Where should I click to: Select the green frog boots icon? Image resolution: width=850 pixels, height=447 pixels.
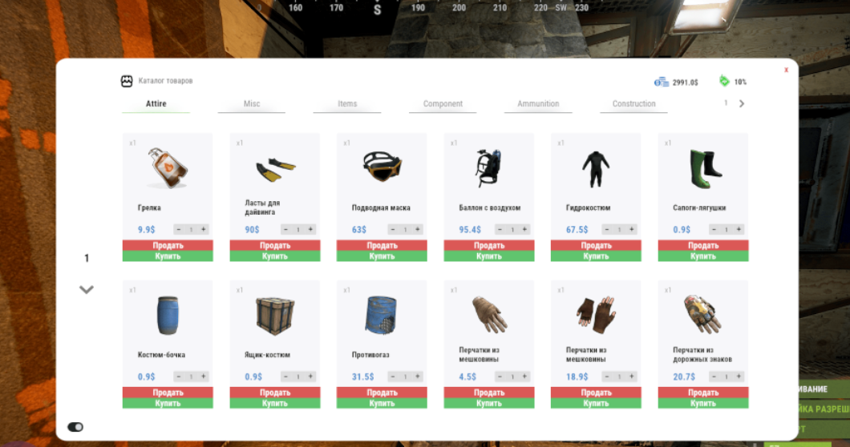704,167
